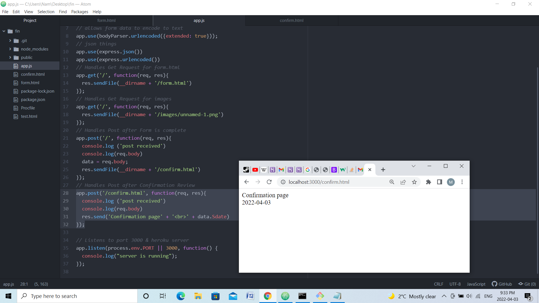
Task: Open the Git (0) panel from status bar
Action: 527,284
